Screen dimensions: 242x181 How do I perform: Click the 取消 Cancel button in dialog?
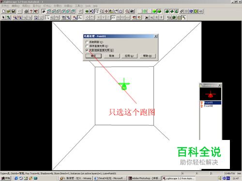coord(111,56)
